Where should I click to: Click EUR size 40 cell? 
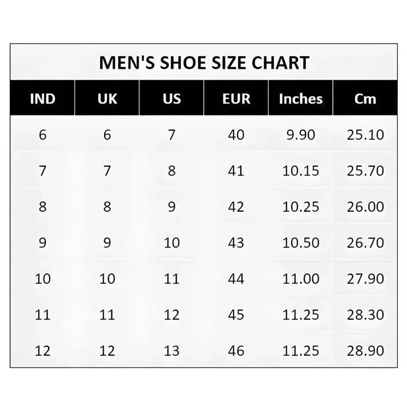(236, 135)
